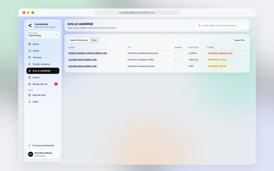Click the EXPIRĂ column header
The image size is (274, 171).
click(210, 48)
